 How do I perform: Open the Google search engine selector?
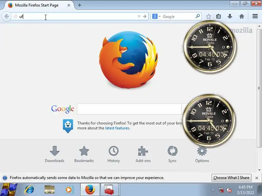click(x=157, y=16)
